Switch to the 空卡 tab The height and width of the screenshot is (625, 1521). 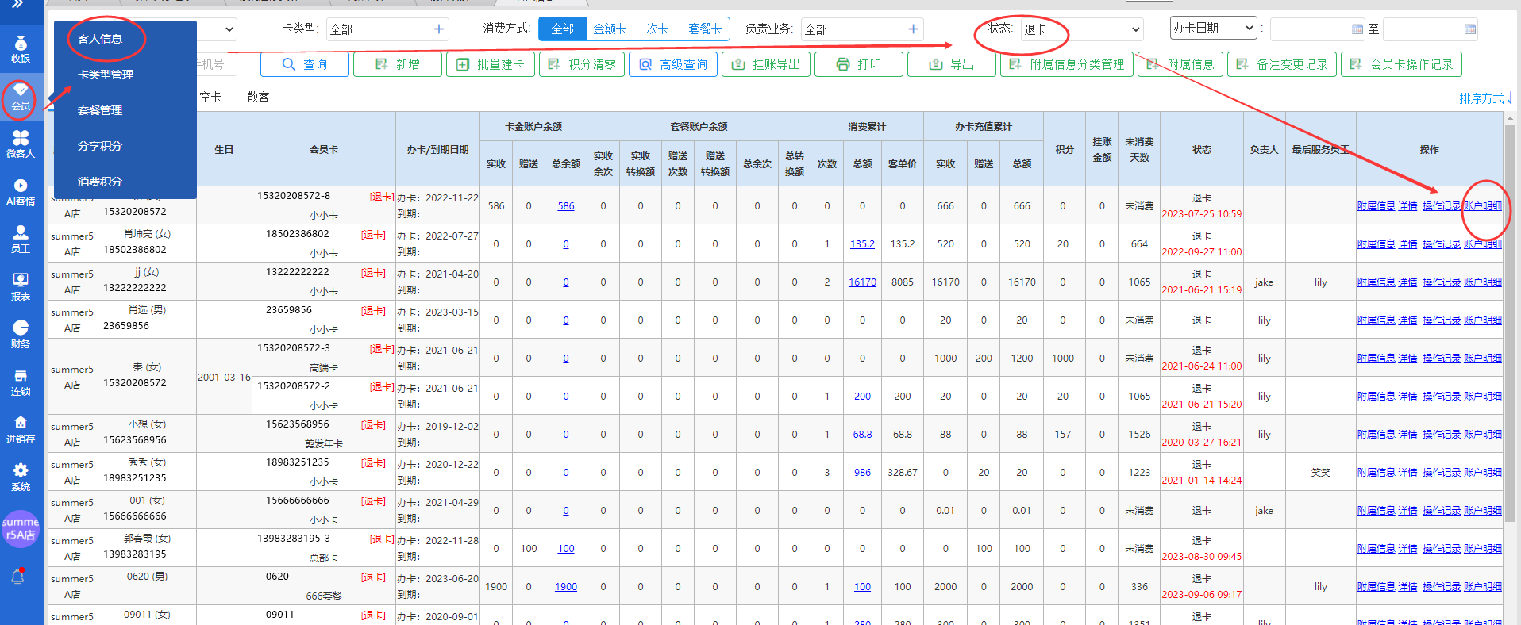pyautogui.click(x=210, y=97)
